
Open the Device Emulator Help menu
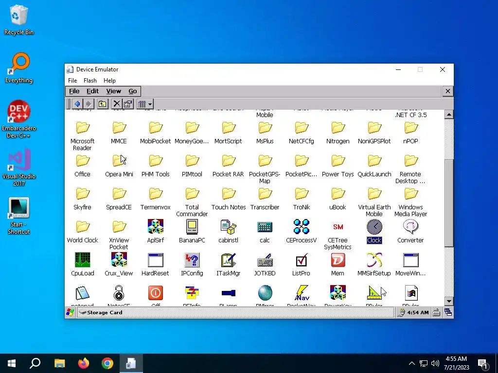[x=109, y=81]
